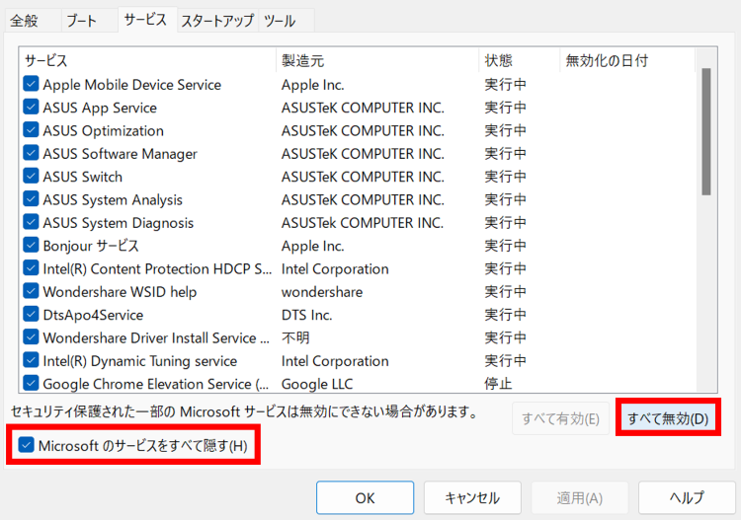Click 'wondershare' manufacturer cell

tap(322, 292)
